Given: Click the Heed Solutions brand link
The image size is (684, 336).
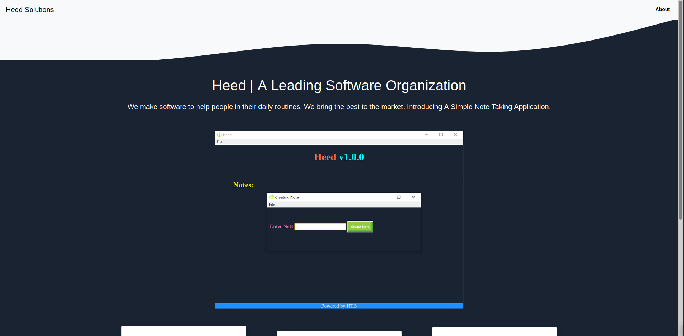Looking at the screenshot, I should coord(30,10).
